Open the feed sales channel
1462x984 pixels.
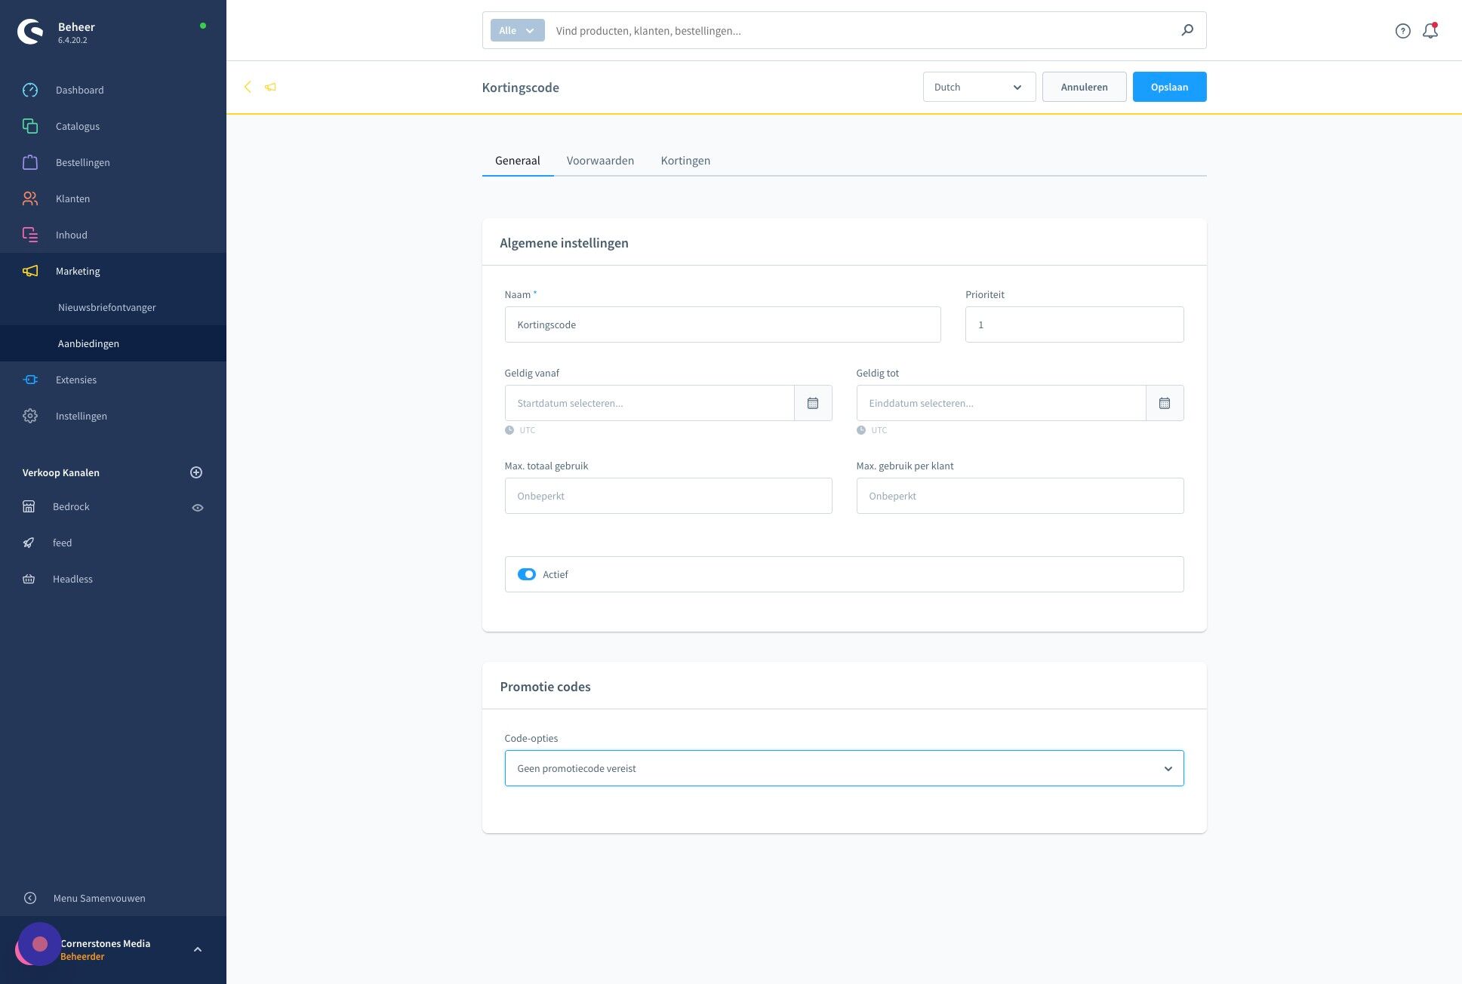62,543
